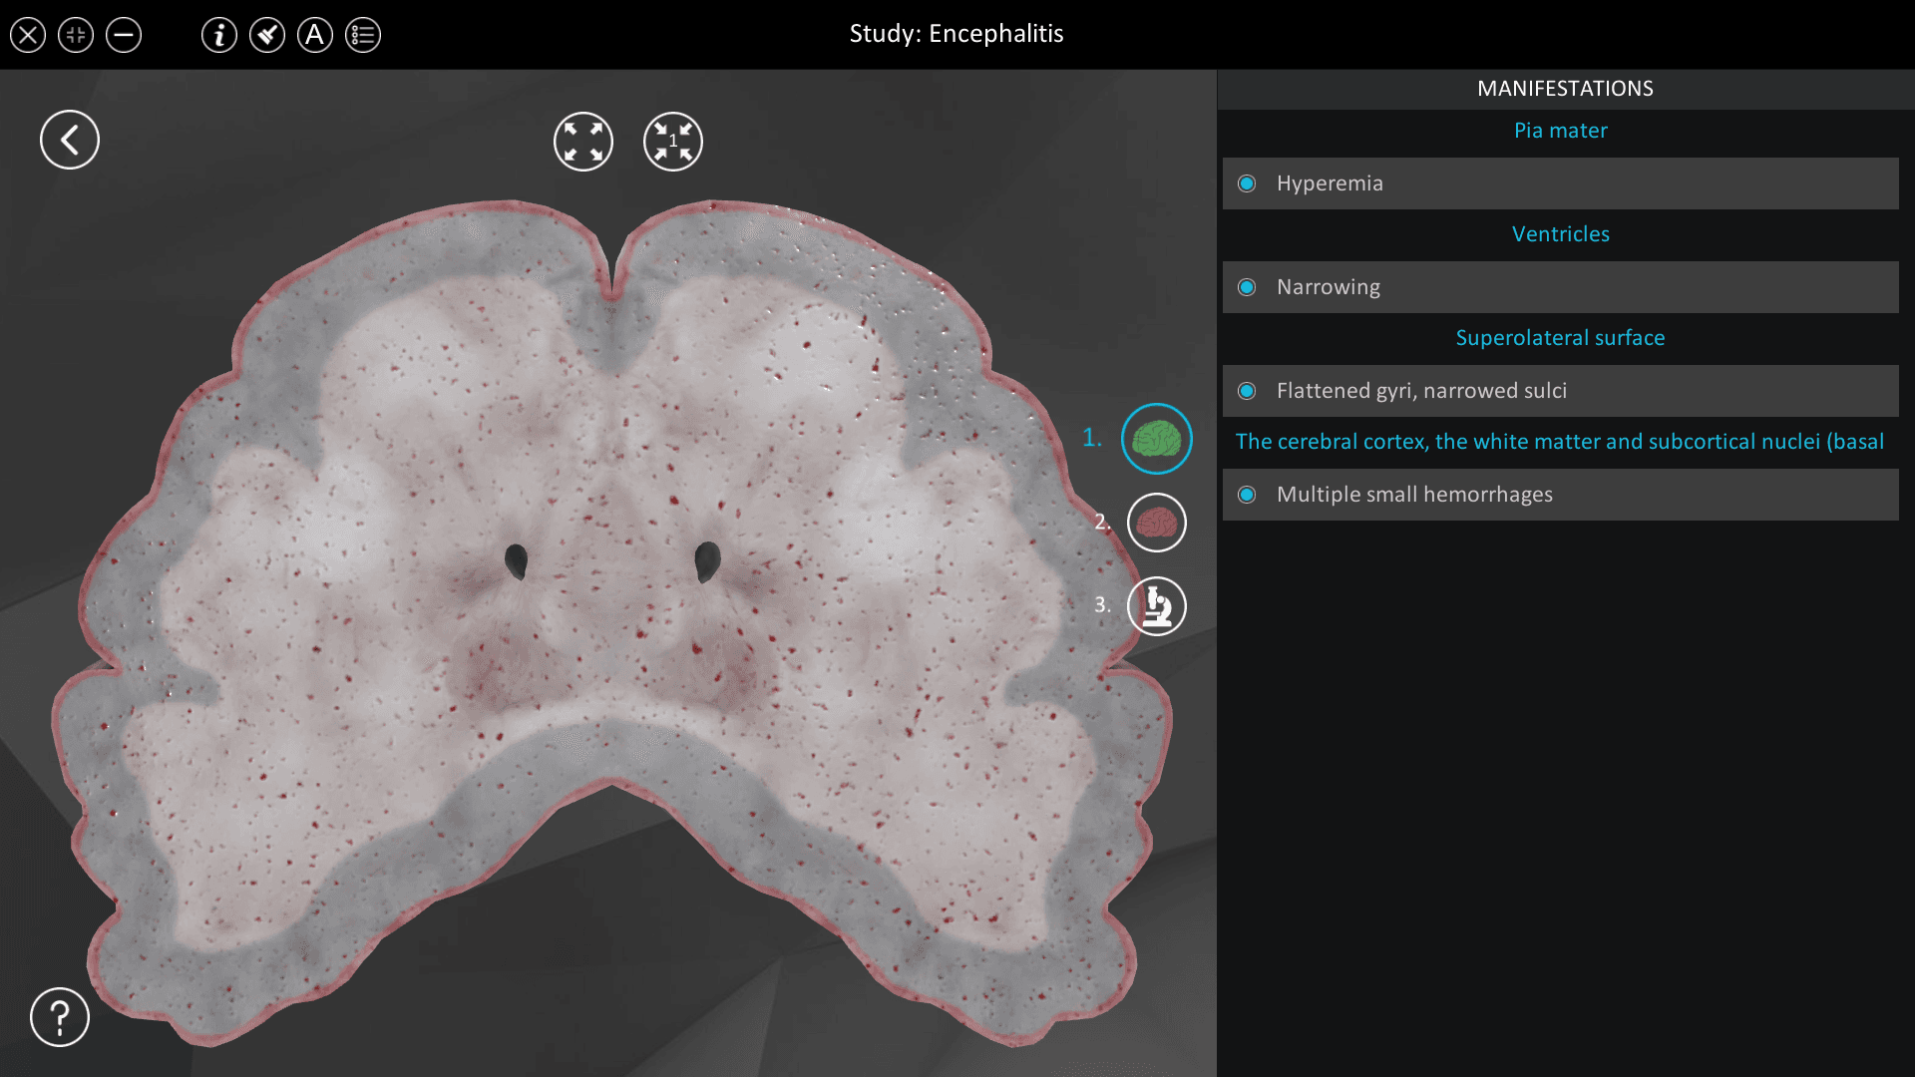Click the 'Superolateral surface' heading
The width and height of the screenshot is (1915, 1077).
pyautogui.click(x=1561, y=338)
